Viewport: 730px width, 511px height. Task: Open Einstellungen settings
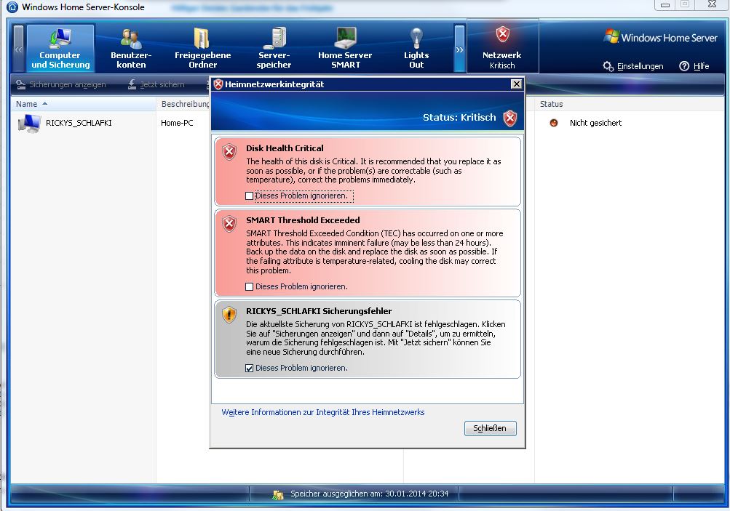(633, 66)
